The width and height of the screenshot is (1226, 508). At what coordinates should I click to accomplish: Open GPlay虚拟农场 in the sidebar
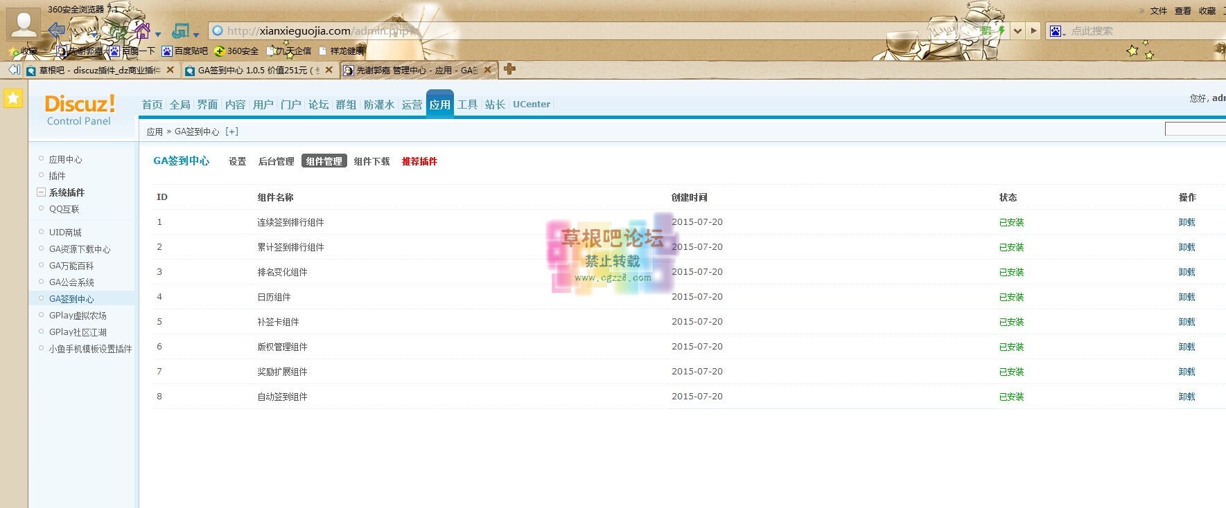[x=78, y=316]
